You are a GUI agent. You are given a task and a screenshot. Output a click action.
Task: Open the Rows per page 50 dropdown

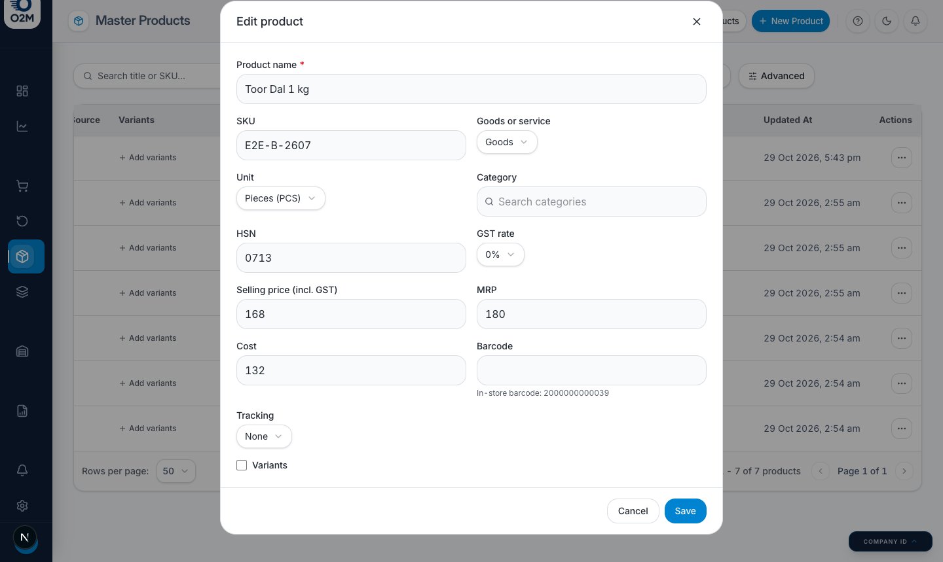[176, 471]
